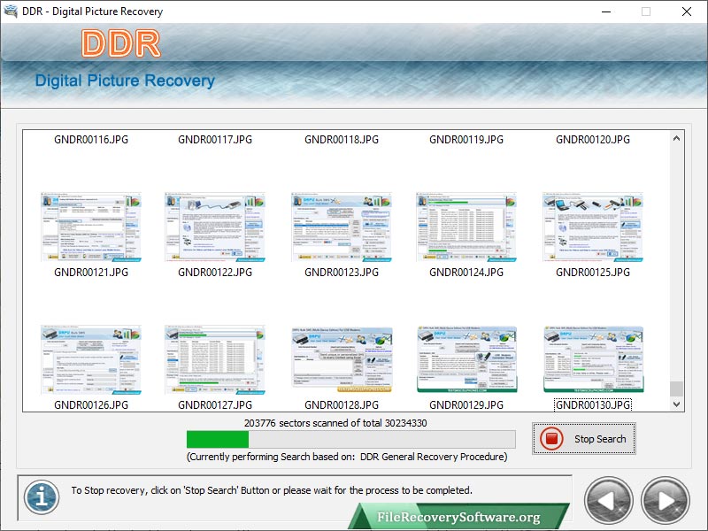Select the GNDR00130.JPG file label
Viewport: 708px width, 531px height.
coord(593,405)
